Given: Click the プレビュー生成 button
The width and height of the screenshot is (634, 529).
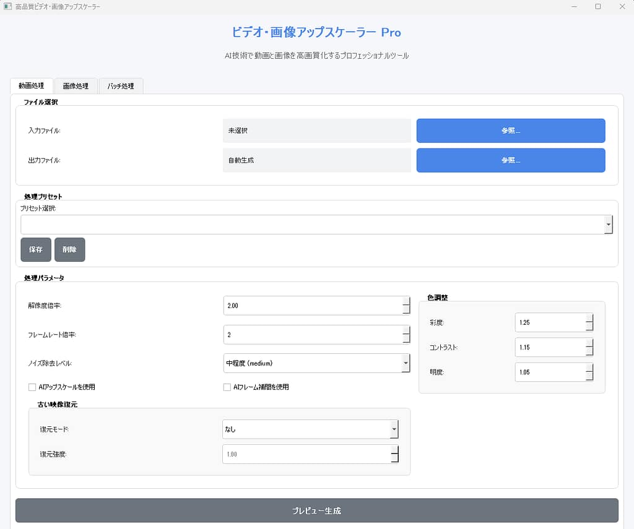Looking at the screenshot, I should (x=316, y=510).
